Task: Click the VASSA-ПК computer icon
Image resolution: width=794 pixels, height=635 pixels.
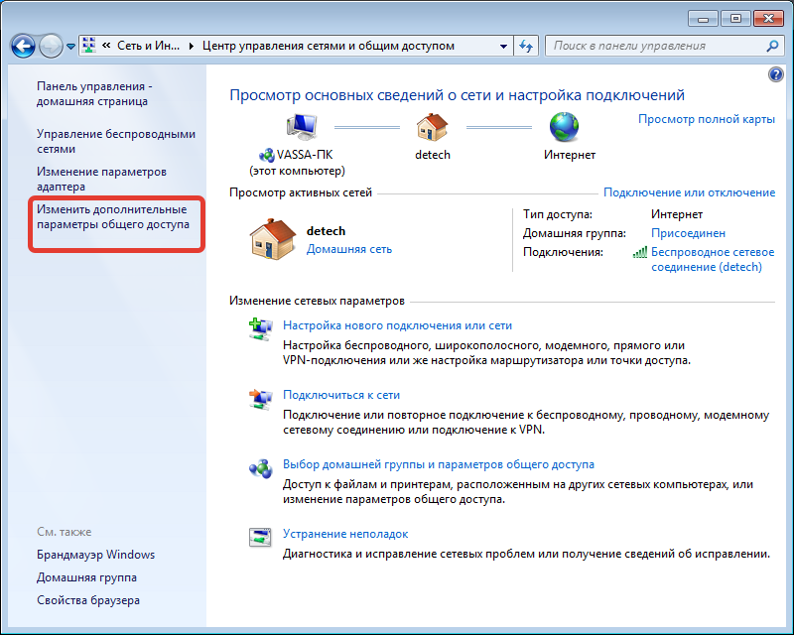Action: (301, 127)
